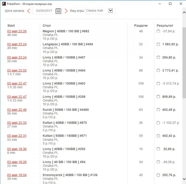
Task: Maximize the PokerDom history window
Action: [170, 4]
